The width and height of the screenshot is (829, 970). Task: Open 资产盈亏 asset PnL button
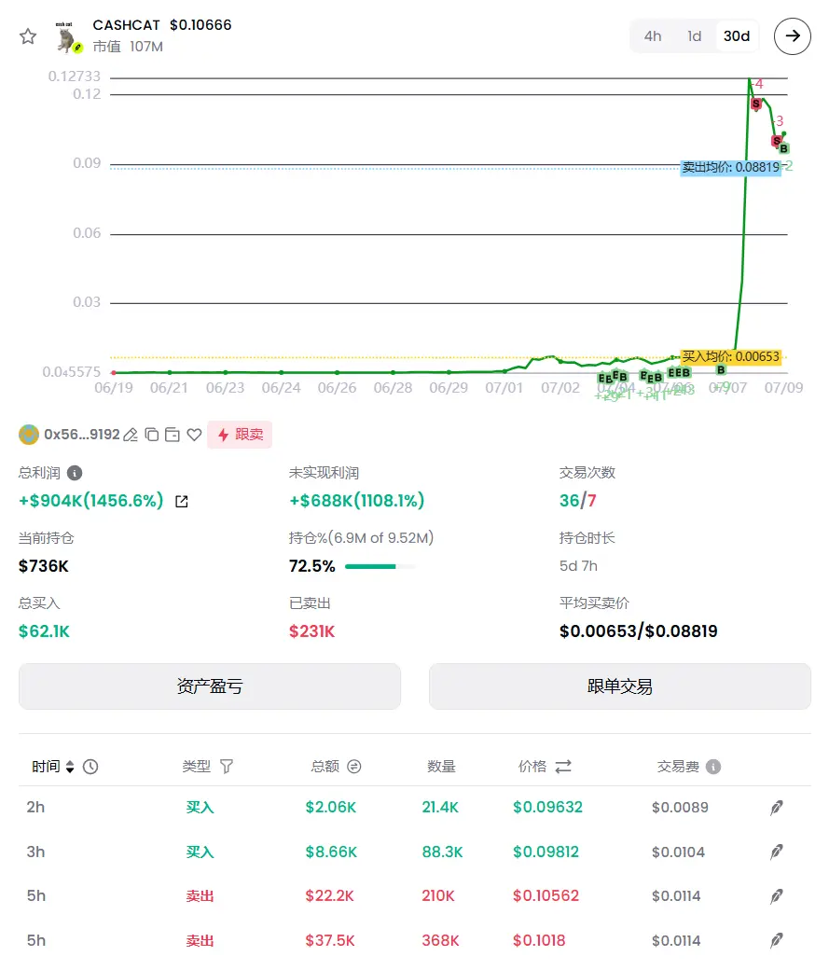point(210,686)
